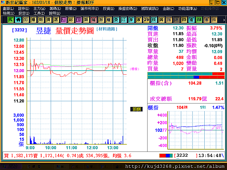The height and width of the screenshot is (170, 227).
Task: Click the 權 warrants toolbar icon
Action: [109, 20]
